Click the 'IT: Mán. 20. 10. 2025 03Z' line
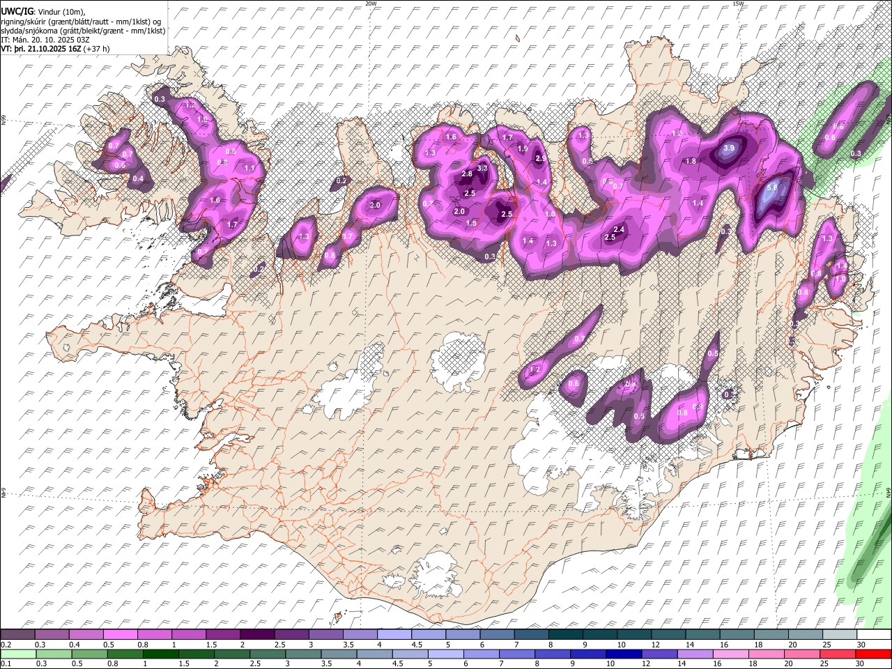 point(44,40)
